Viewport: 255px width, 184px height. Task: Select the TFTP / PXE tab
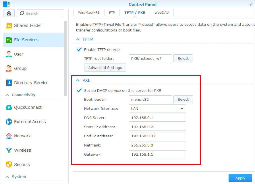pos(135,13)
